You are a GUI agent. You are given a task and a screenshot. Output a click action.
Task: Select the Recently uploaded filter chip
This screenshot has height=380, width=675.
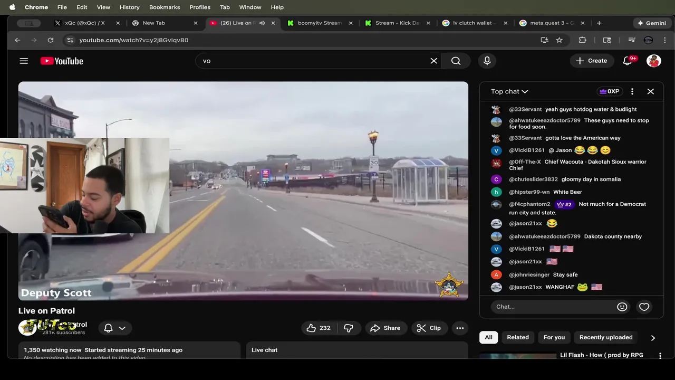click(x=606, y=337)
